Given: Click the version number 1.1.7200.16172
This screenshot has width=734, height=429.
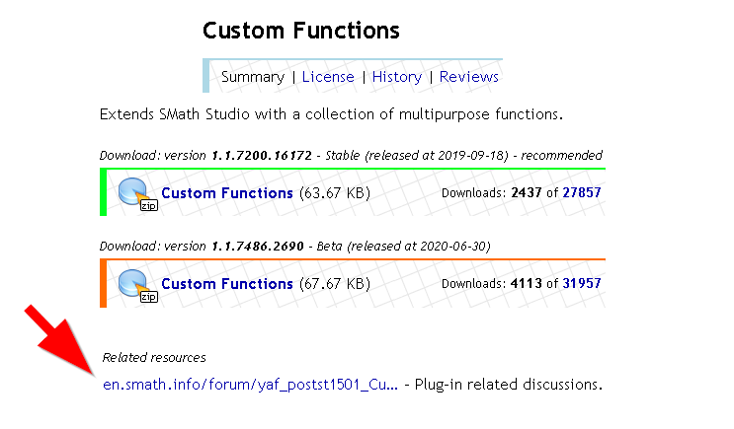Looking at the screenshot, I should click(261, 156).
